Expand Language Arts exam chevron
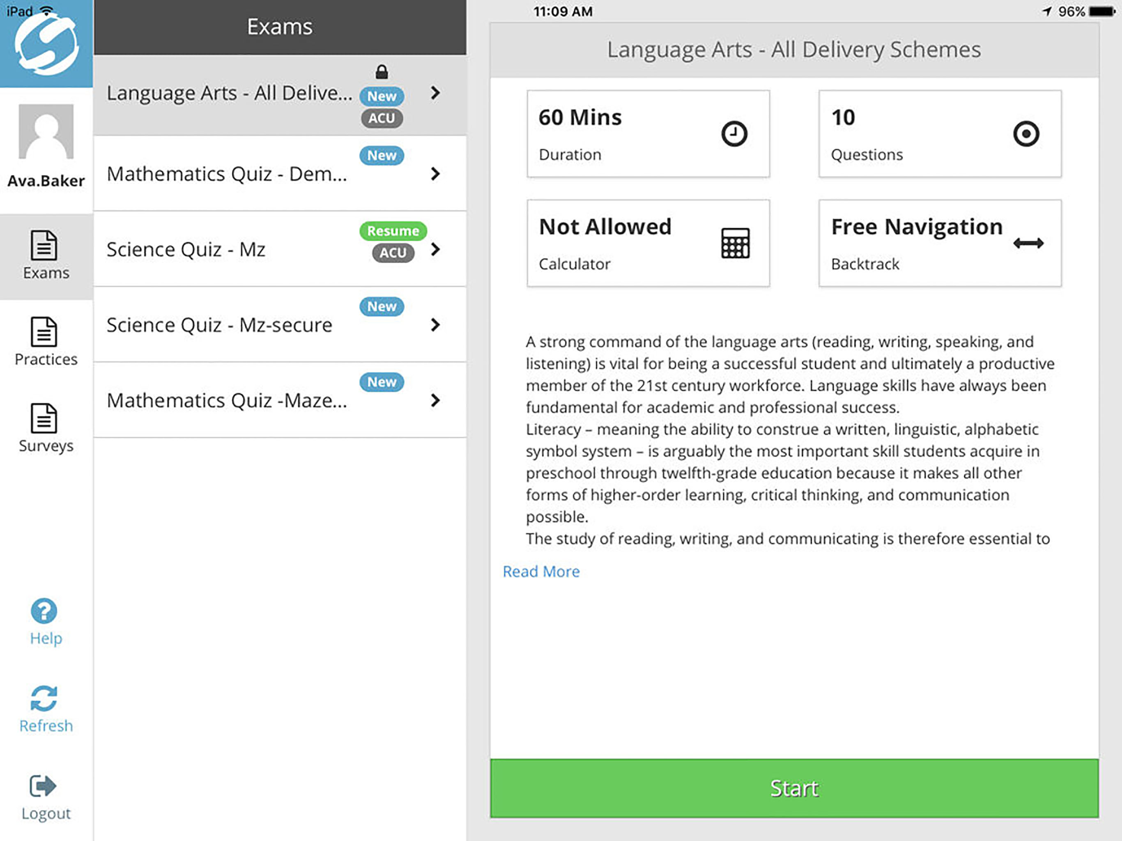This screenshot has width=1122, height=841. [x=435, y=93]
